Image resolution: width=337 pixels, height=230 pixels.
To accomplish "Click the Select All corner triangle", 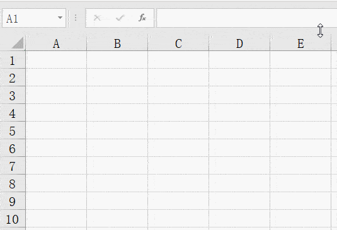I will tap(18, 43).
